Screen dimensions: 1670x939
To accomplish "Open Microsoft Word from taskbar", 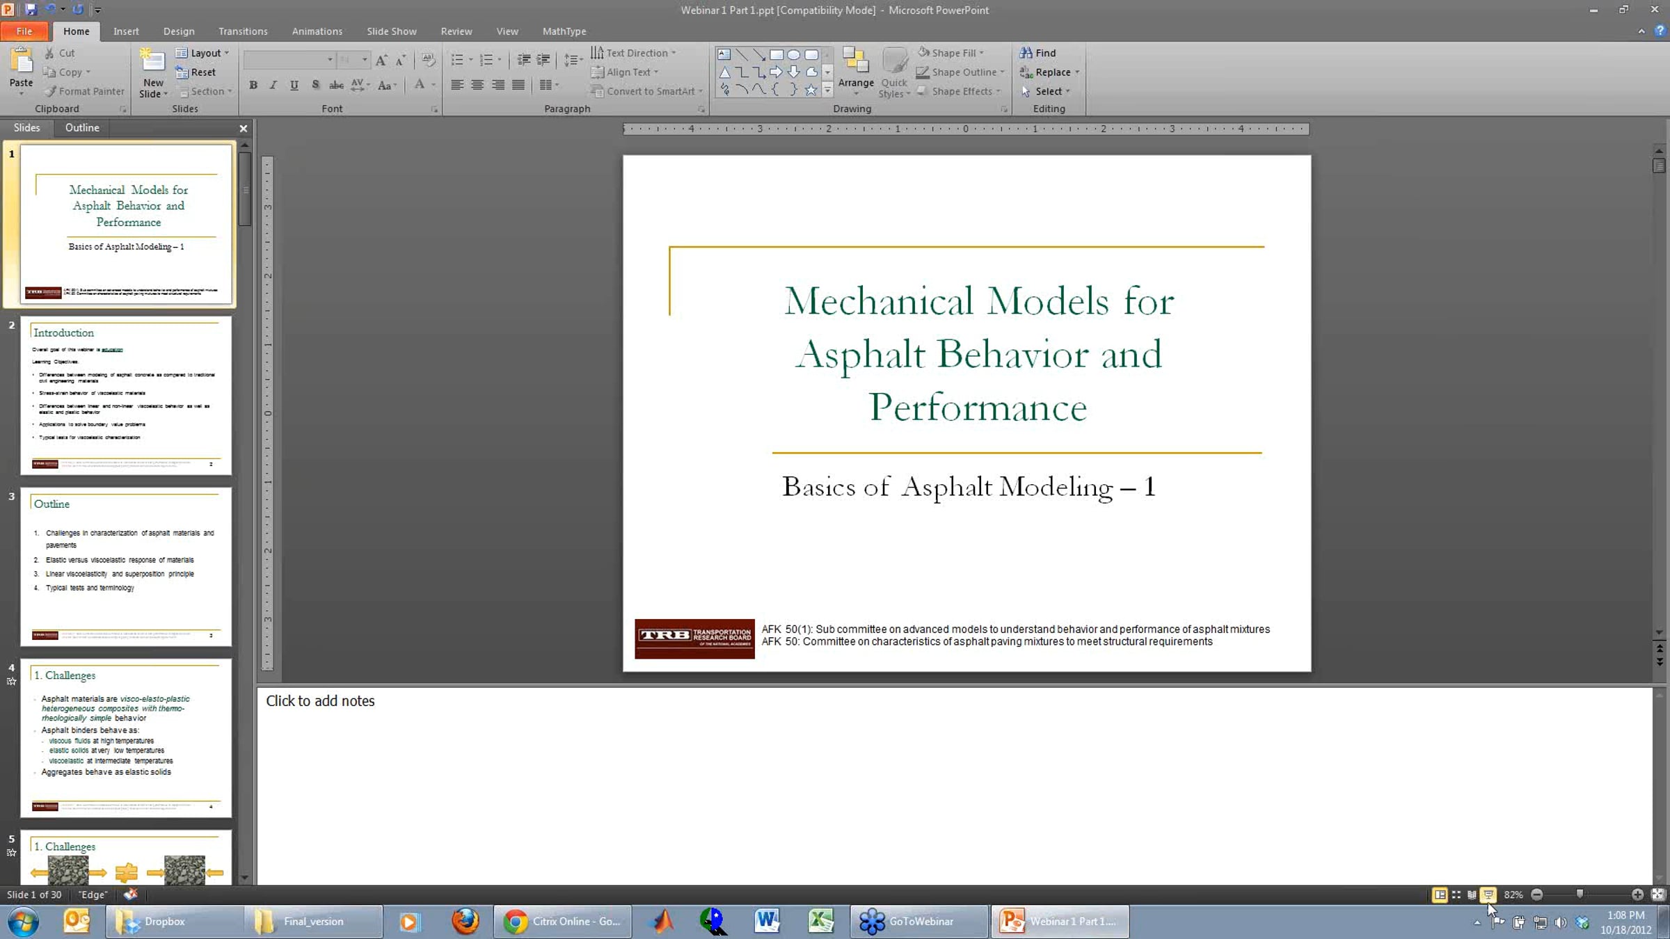I will click(767, 921).
